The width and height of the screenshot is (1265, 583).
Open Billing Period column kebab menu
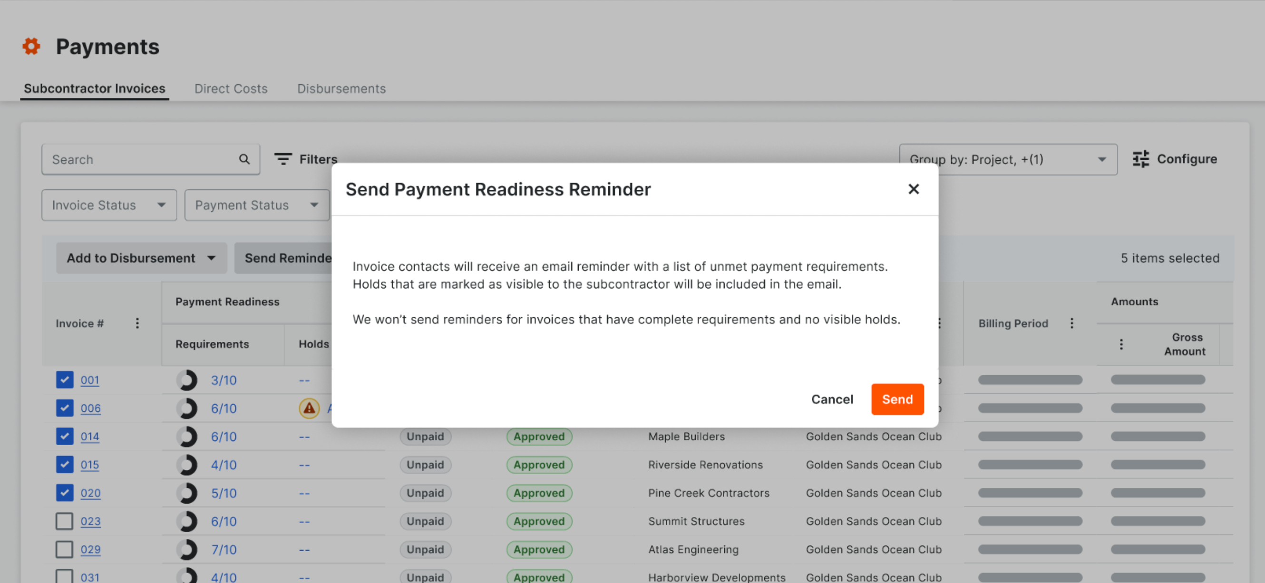click(1071, 323)
